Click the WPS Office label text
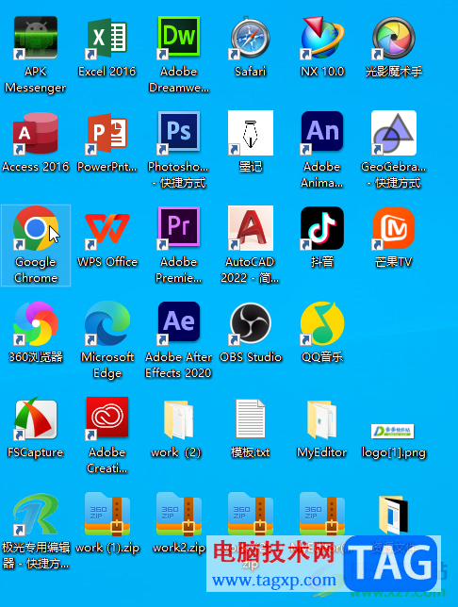 coord(107,262)
